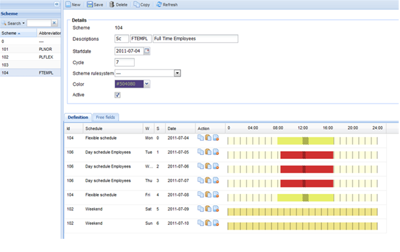Screen dimensions: 400x252
Task: Select 'Flexible schedule' in the Mon row
Action: point(101,138)
